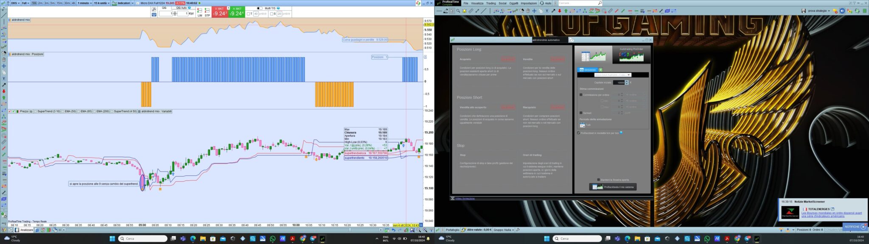
Task: Select the 15m timeframe button
Action: tap(59, 3)
